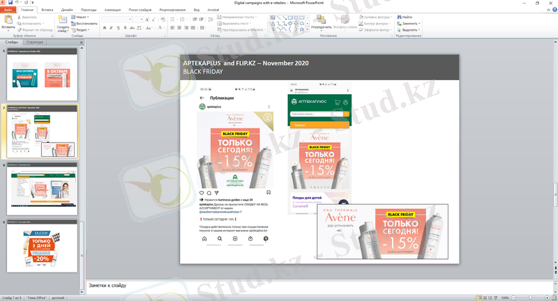Toggle center text alignment
The width and height of the screenshot is (558, 301).
(x=179, y=28)
